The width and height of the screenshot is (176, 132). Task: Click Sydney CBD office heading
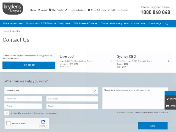tap(127, 56)
